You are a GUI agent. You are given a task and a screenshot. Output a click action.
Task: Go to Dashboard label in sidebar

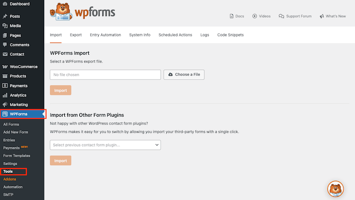[x=19, y=4]
